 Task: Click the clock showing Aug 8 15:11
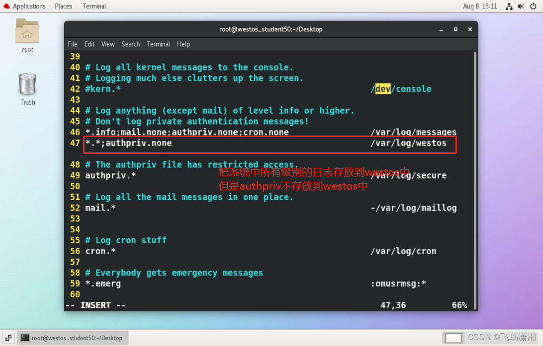tap(480, 6)
